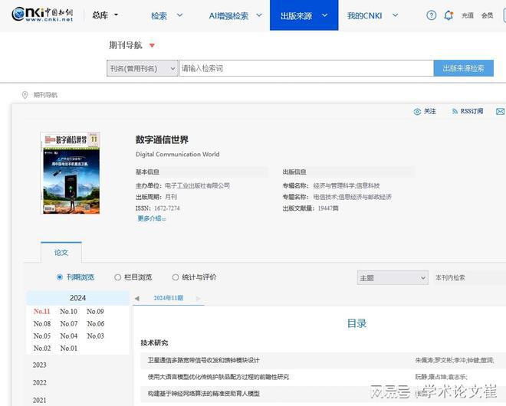The image size is (506, 406).
Task: Go to previous issue with left arrow
Action: click(x=136, y=298)
